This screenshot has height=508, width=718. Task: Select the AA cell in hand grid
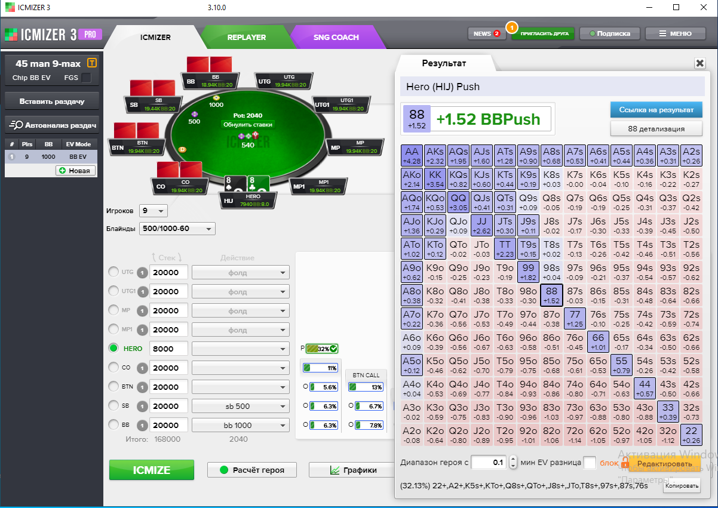pyautogui.click(x=413, y=155)
